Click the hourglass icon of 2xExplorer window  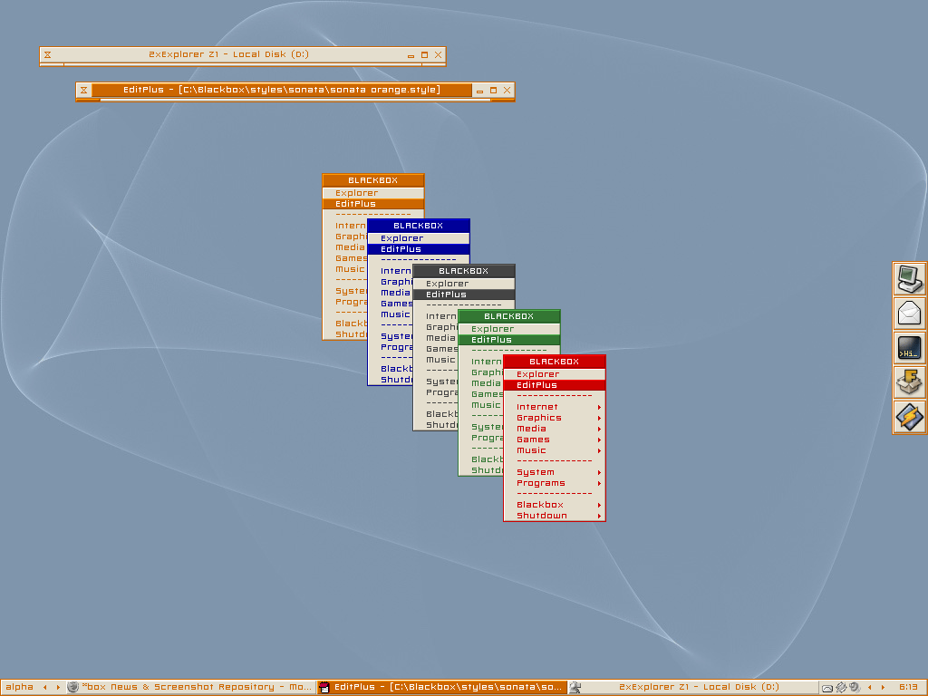click(47, 55)
